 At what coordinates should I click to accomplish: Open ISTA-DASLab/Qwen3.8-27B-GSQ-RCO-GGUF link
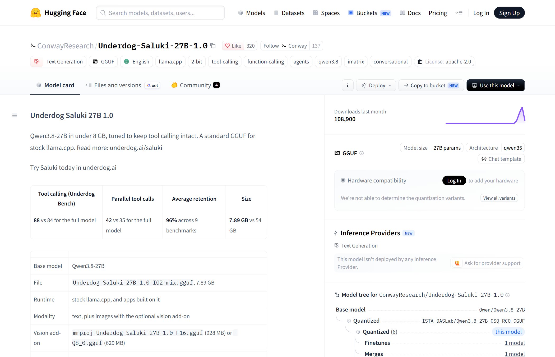tap(473, 321)
